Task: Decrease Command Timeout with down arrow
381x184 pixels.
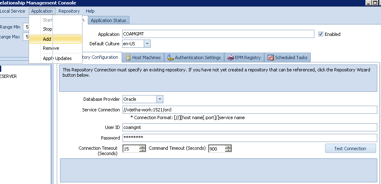Action: coord(228,151)
